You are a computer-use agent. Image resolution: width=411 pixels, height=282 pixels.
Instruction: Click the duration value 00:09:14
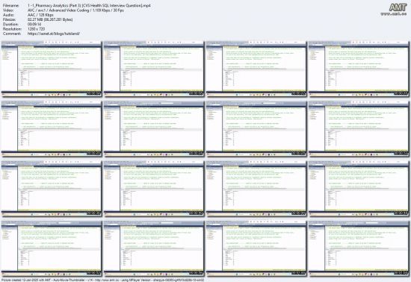click(x=34, y=25)
